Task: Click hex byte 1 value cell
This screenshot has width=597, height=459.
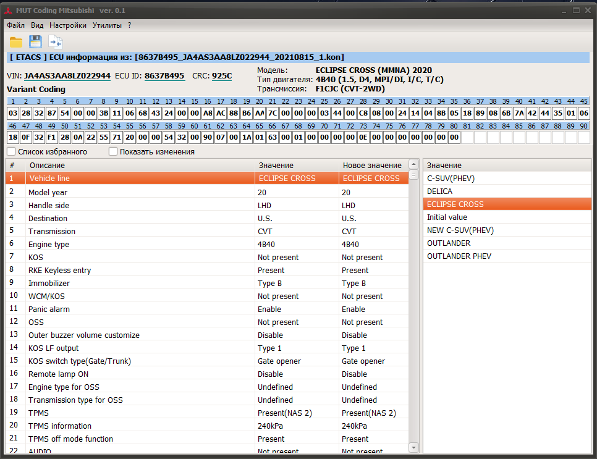Action: point(13,114)
